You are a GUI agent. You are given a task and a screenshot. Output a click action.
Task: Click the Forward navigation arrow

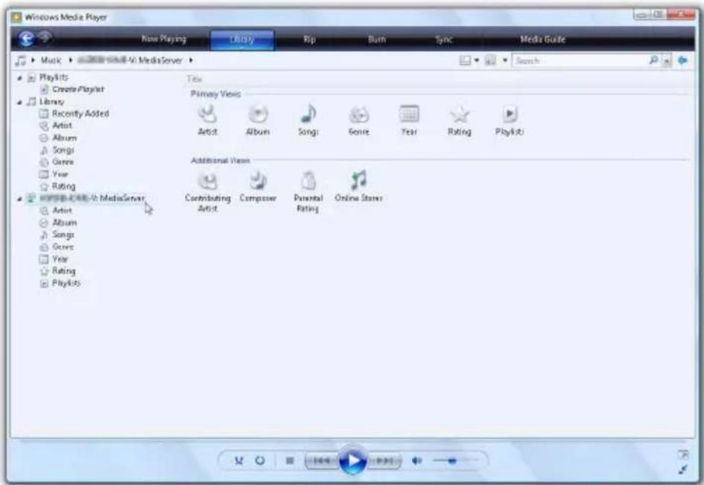(45, 38)
